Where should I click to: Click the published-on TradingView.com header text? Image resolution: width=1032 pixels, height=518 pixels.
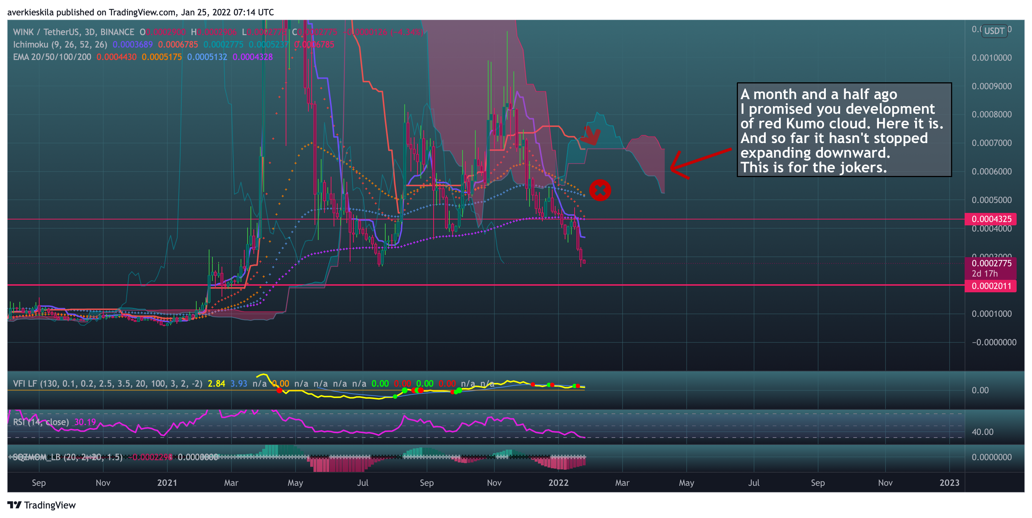tap(141, 12)
